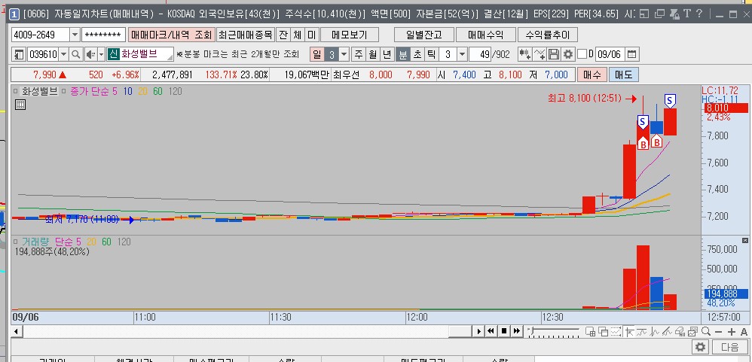Click the title bar duplicate window icon
Viewport: 752px width, 362px height.
point(659,14)
